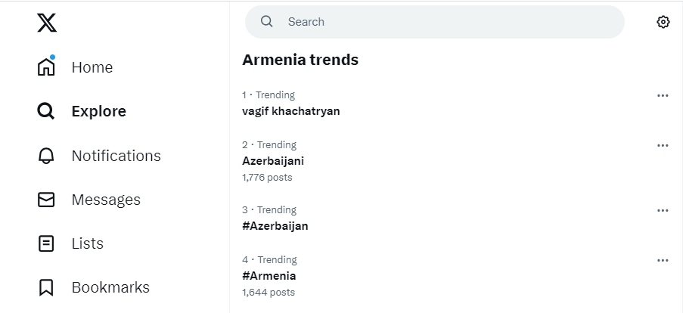The height and width of the screenshot is (313, 683).
Task: Click the Search input field
Action: point(446,22)
